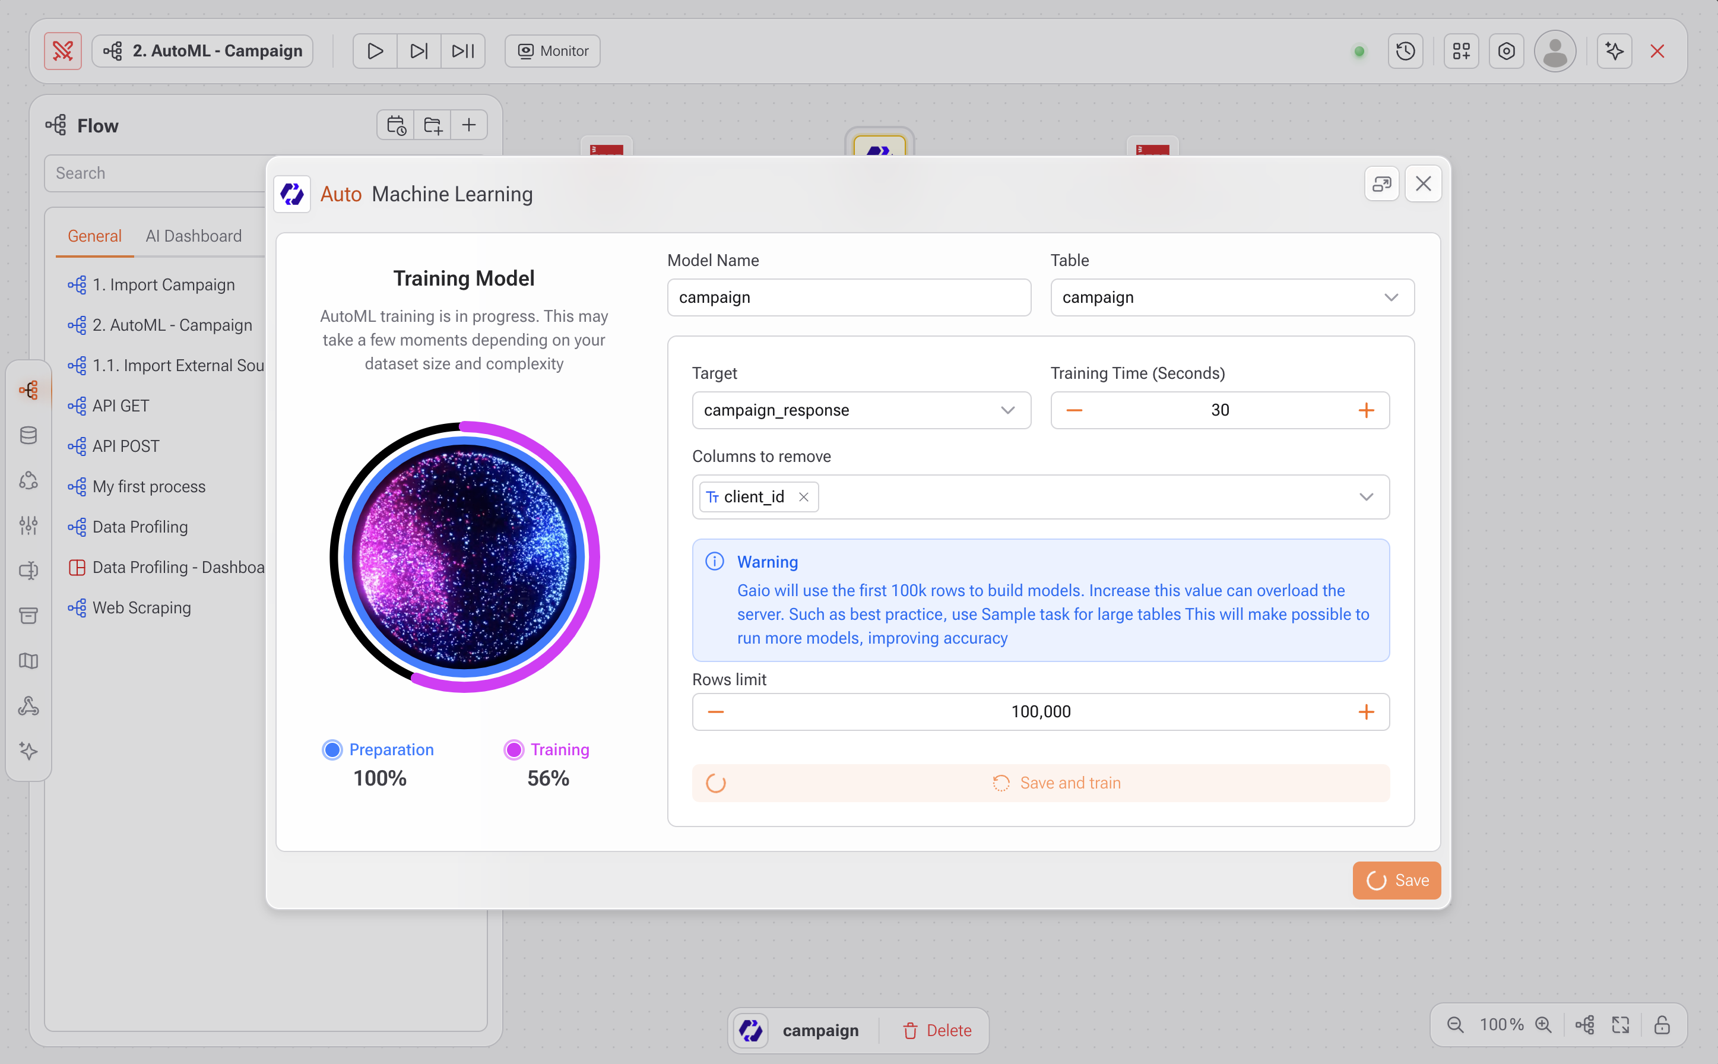1718x1064 pixels.
Task: Click the new folder icon in Flow panel
Action: click(x=432, y=125)
